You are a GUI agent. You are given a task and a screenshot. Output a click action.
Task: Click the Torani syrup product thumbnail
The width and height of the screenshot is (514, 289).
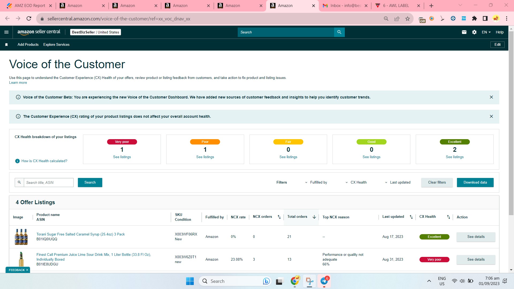(x=21, y=237)
